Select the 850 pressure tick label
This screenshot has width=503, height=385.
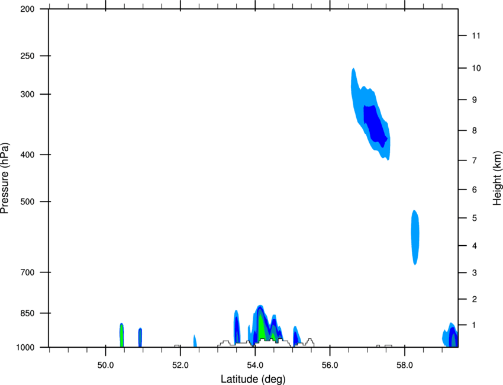coord(27,313)
